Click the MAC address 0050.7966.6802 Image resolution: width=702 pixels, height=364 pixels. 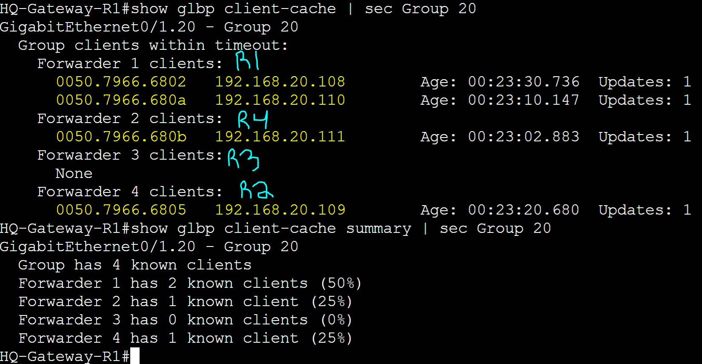pos(121,82)
